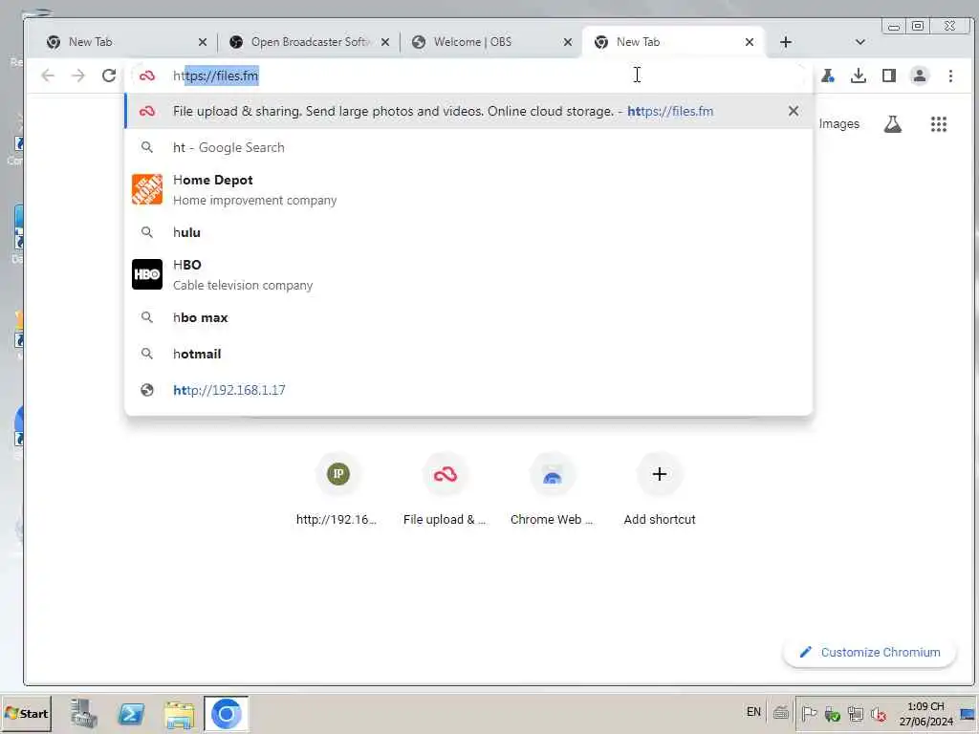Click the on-screen keyboard tray icon
979x734 pixels.
(780, 712)
